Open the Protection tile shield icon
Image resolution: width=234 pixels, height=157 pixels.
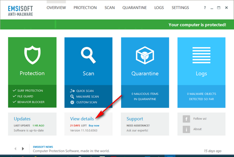[x=32, y=55]
